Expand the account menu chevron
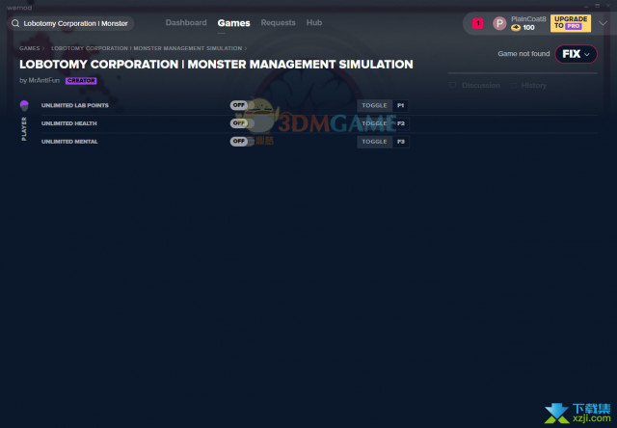Screen dimensions: 617x428 [603, 23]
